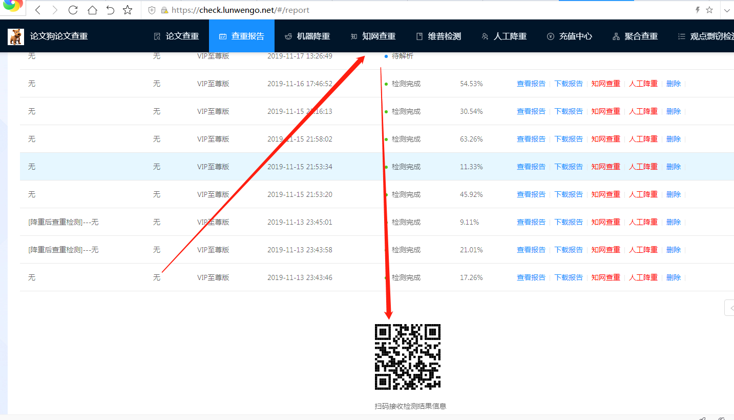Screen dimensions: 734x420
Task: Open the 论文查重 navigation tab
Action: point(176,36)
